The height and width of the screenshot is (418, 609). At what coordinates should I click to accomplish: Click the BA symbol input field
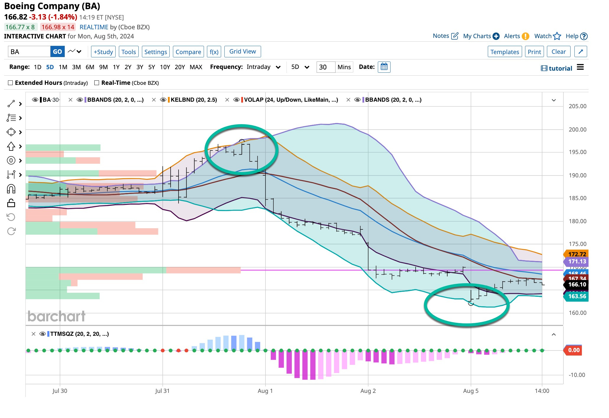pos(29,52)
